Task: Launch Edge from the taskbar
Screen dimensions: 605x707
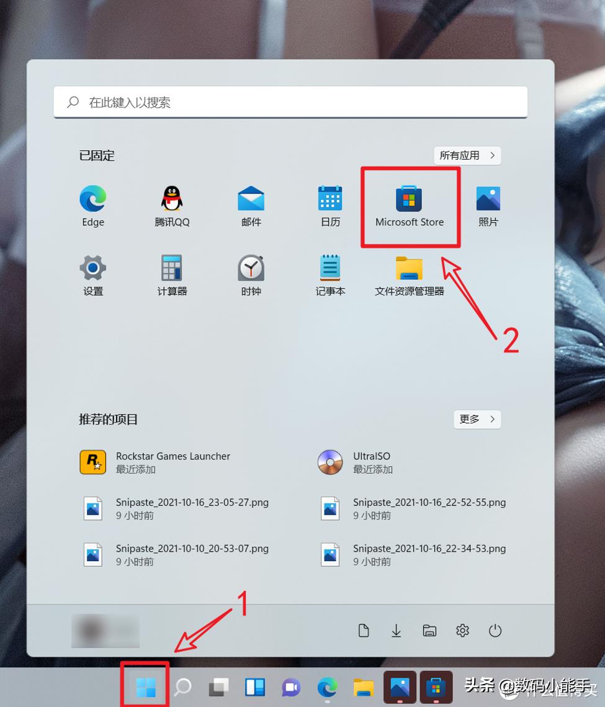Action: [x=327, y=687]
